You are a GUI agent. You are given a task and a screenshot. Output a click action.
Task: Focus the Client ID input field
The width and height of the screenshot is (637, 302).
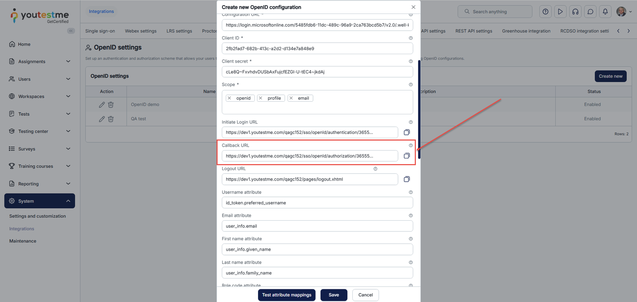[x=317, y=49]
